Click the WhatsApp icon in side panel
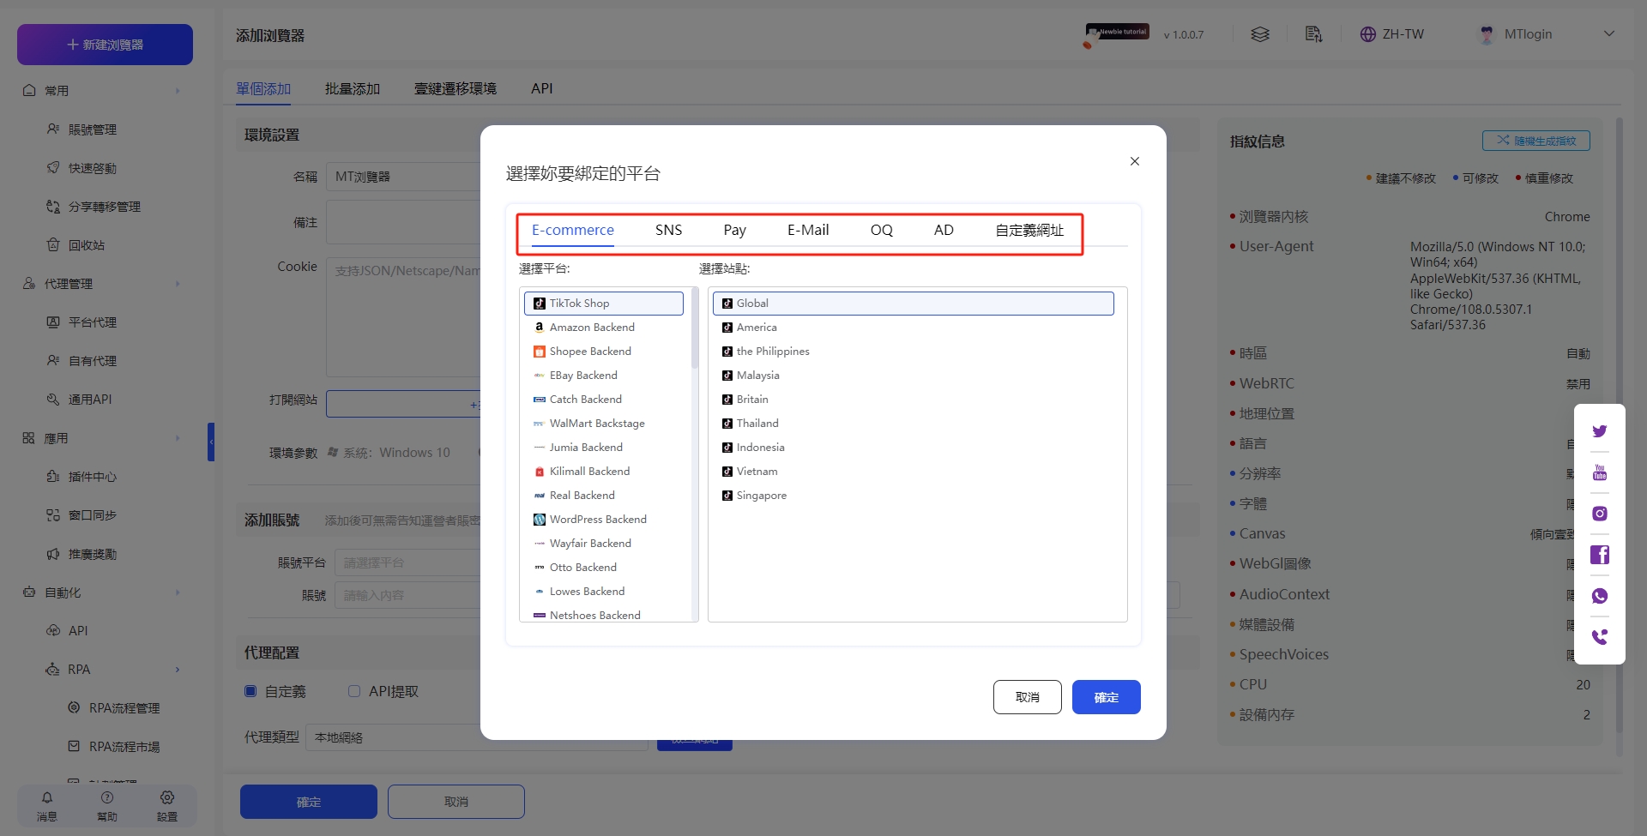 (x=1599, y=596)
